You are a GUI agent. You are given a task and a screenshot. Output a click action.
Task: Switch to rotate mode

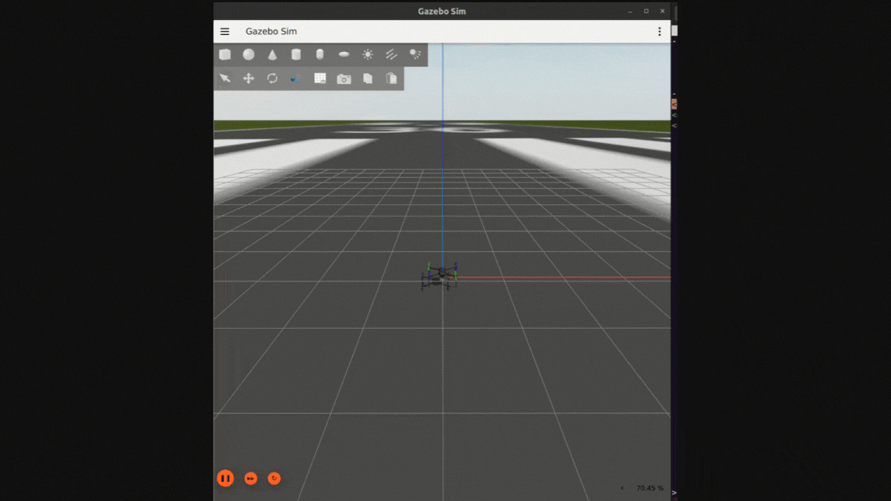(272, 79)
